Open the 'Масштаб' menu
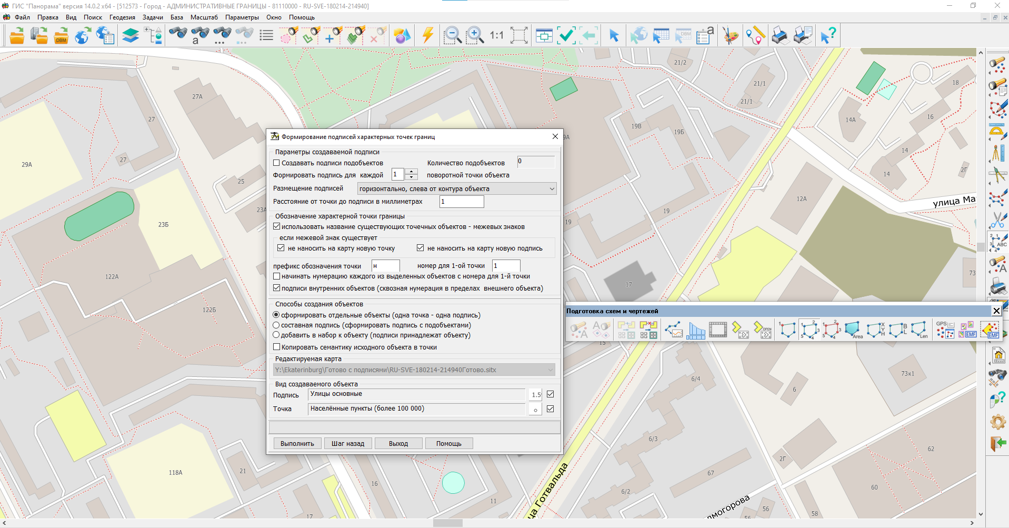This screenshot has width=1009, height=528. (x=204, y=17)
